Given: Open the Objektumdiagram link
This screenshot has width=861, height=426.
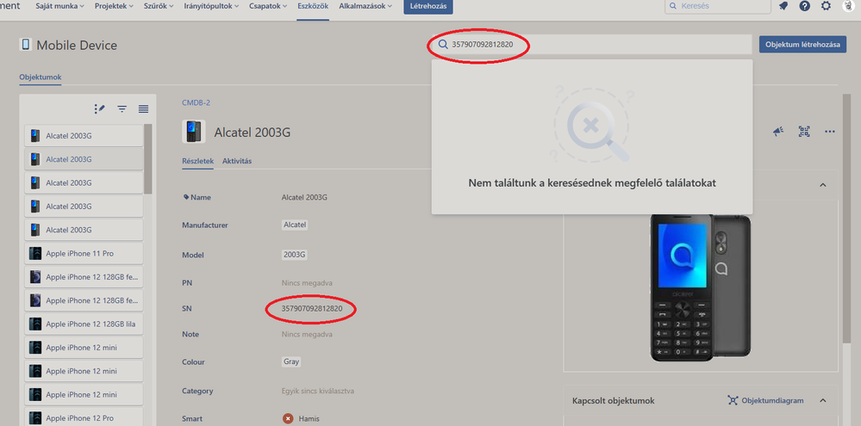Looking at the screenshot, I should (772, 400).
